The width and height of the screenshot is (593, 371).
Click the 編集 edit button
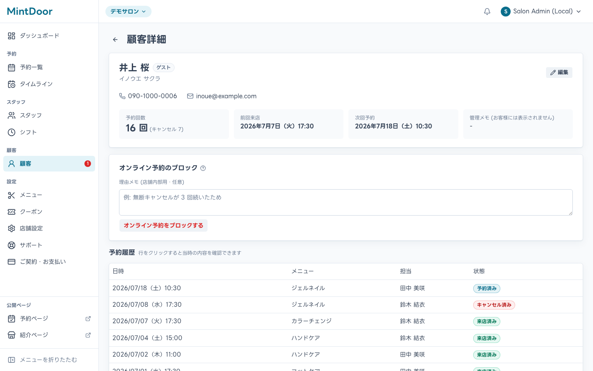click(x=559, y=73)
